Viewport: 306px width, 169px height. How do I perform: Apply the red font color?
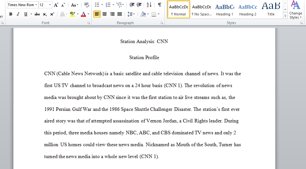tap(83, 14)
